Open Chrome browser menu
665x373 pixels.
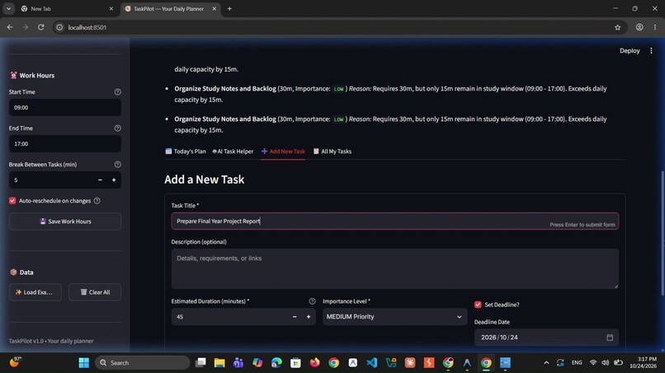[655, 27]
